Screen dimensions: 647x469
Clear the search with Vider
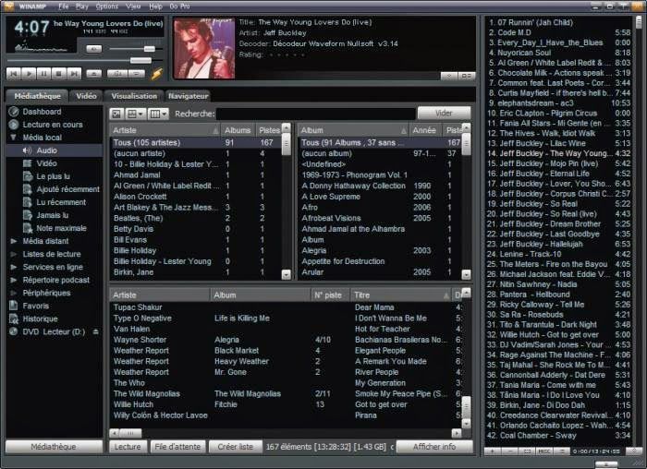pos(444,113)
